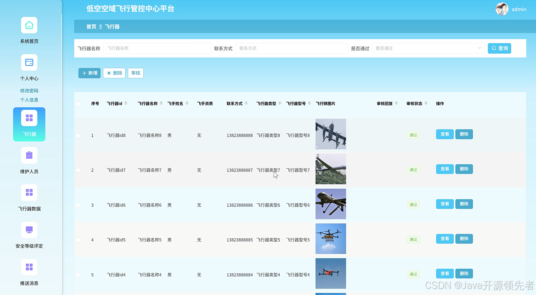Check the row 1 飞行器id8 checkbox

coord(78,135)
